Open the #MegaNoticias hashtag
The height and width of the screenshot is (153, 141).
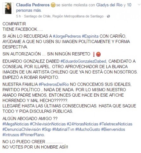tap(16, 124)
